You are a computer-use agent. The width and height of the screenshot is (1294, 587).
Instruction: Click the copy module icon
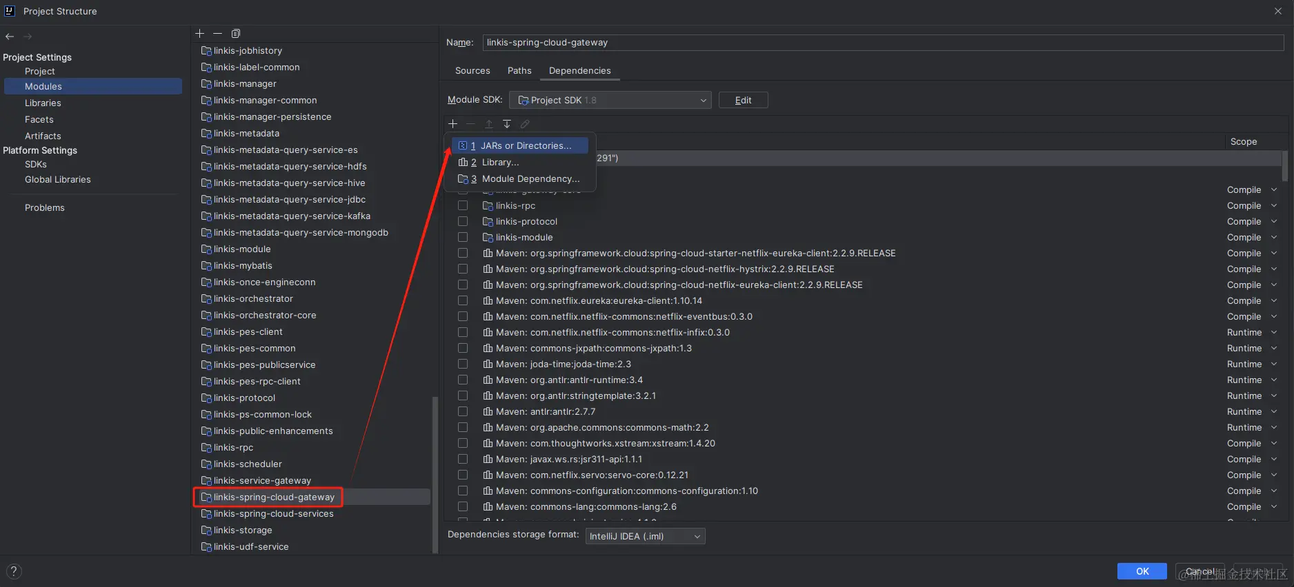(236, 33)
